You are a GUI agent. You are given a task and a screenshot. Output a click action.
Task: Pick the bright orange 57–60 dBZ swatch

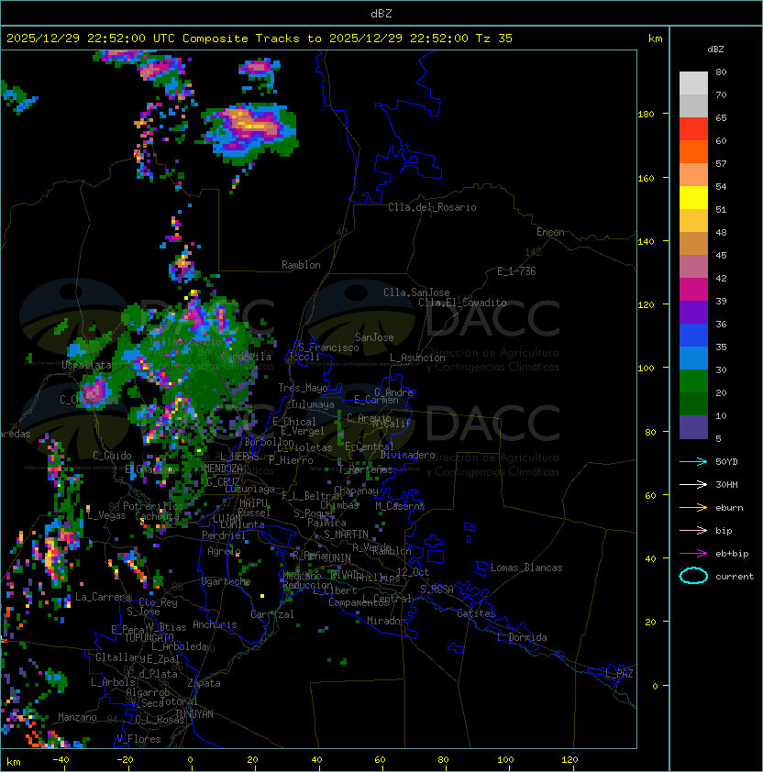693,151
